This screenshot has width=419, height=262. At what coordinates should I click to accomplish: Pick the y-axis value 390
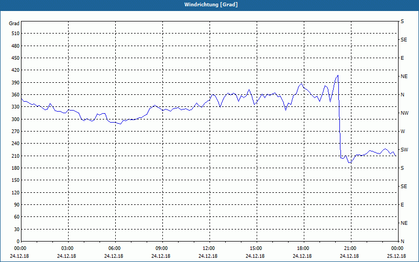(x=16, y=83)
